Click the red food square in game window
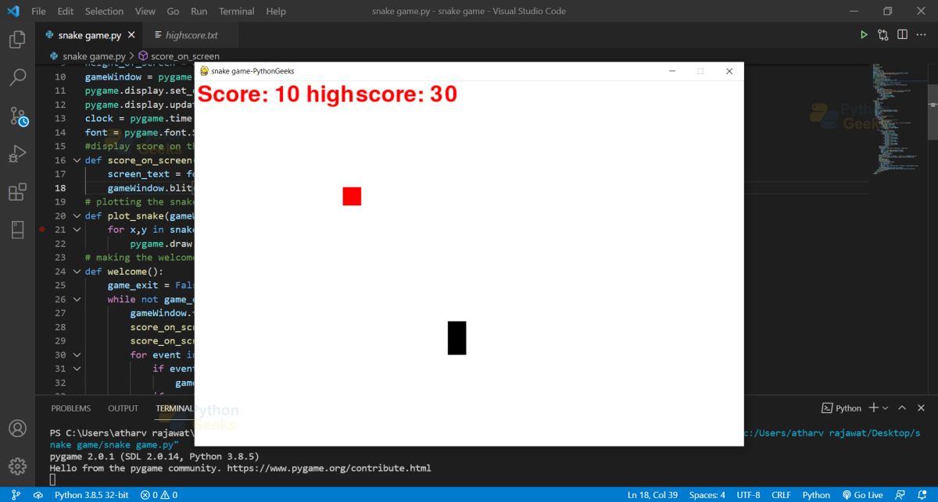This screenshot has width=938, height=502. 352,197
